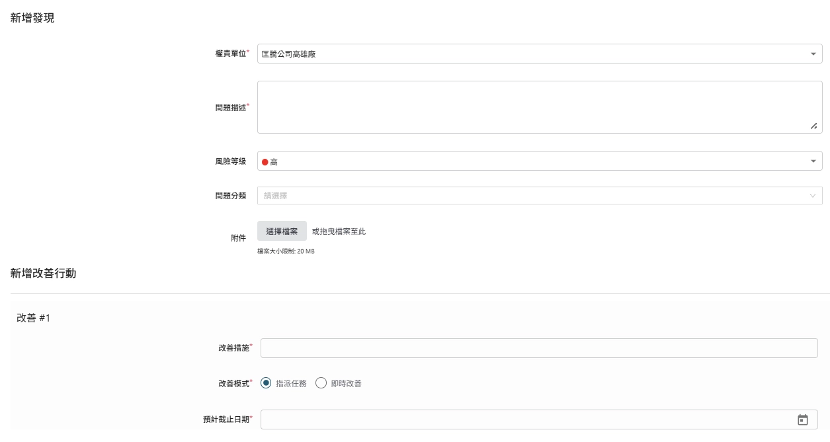This screenshot has height=442, width=830.
Task: Click the 改善 #1 section heading
Action: [x=34, y=318]
